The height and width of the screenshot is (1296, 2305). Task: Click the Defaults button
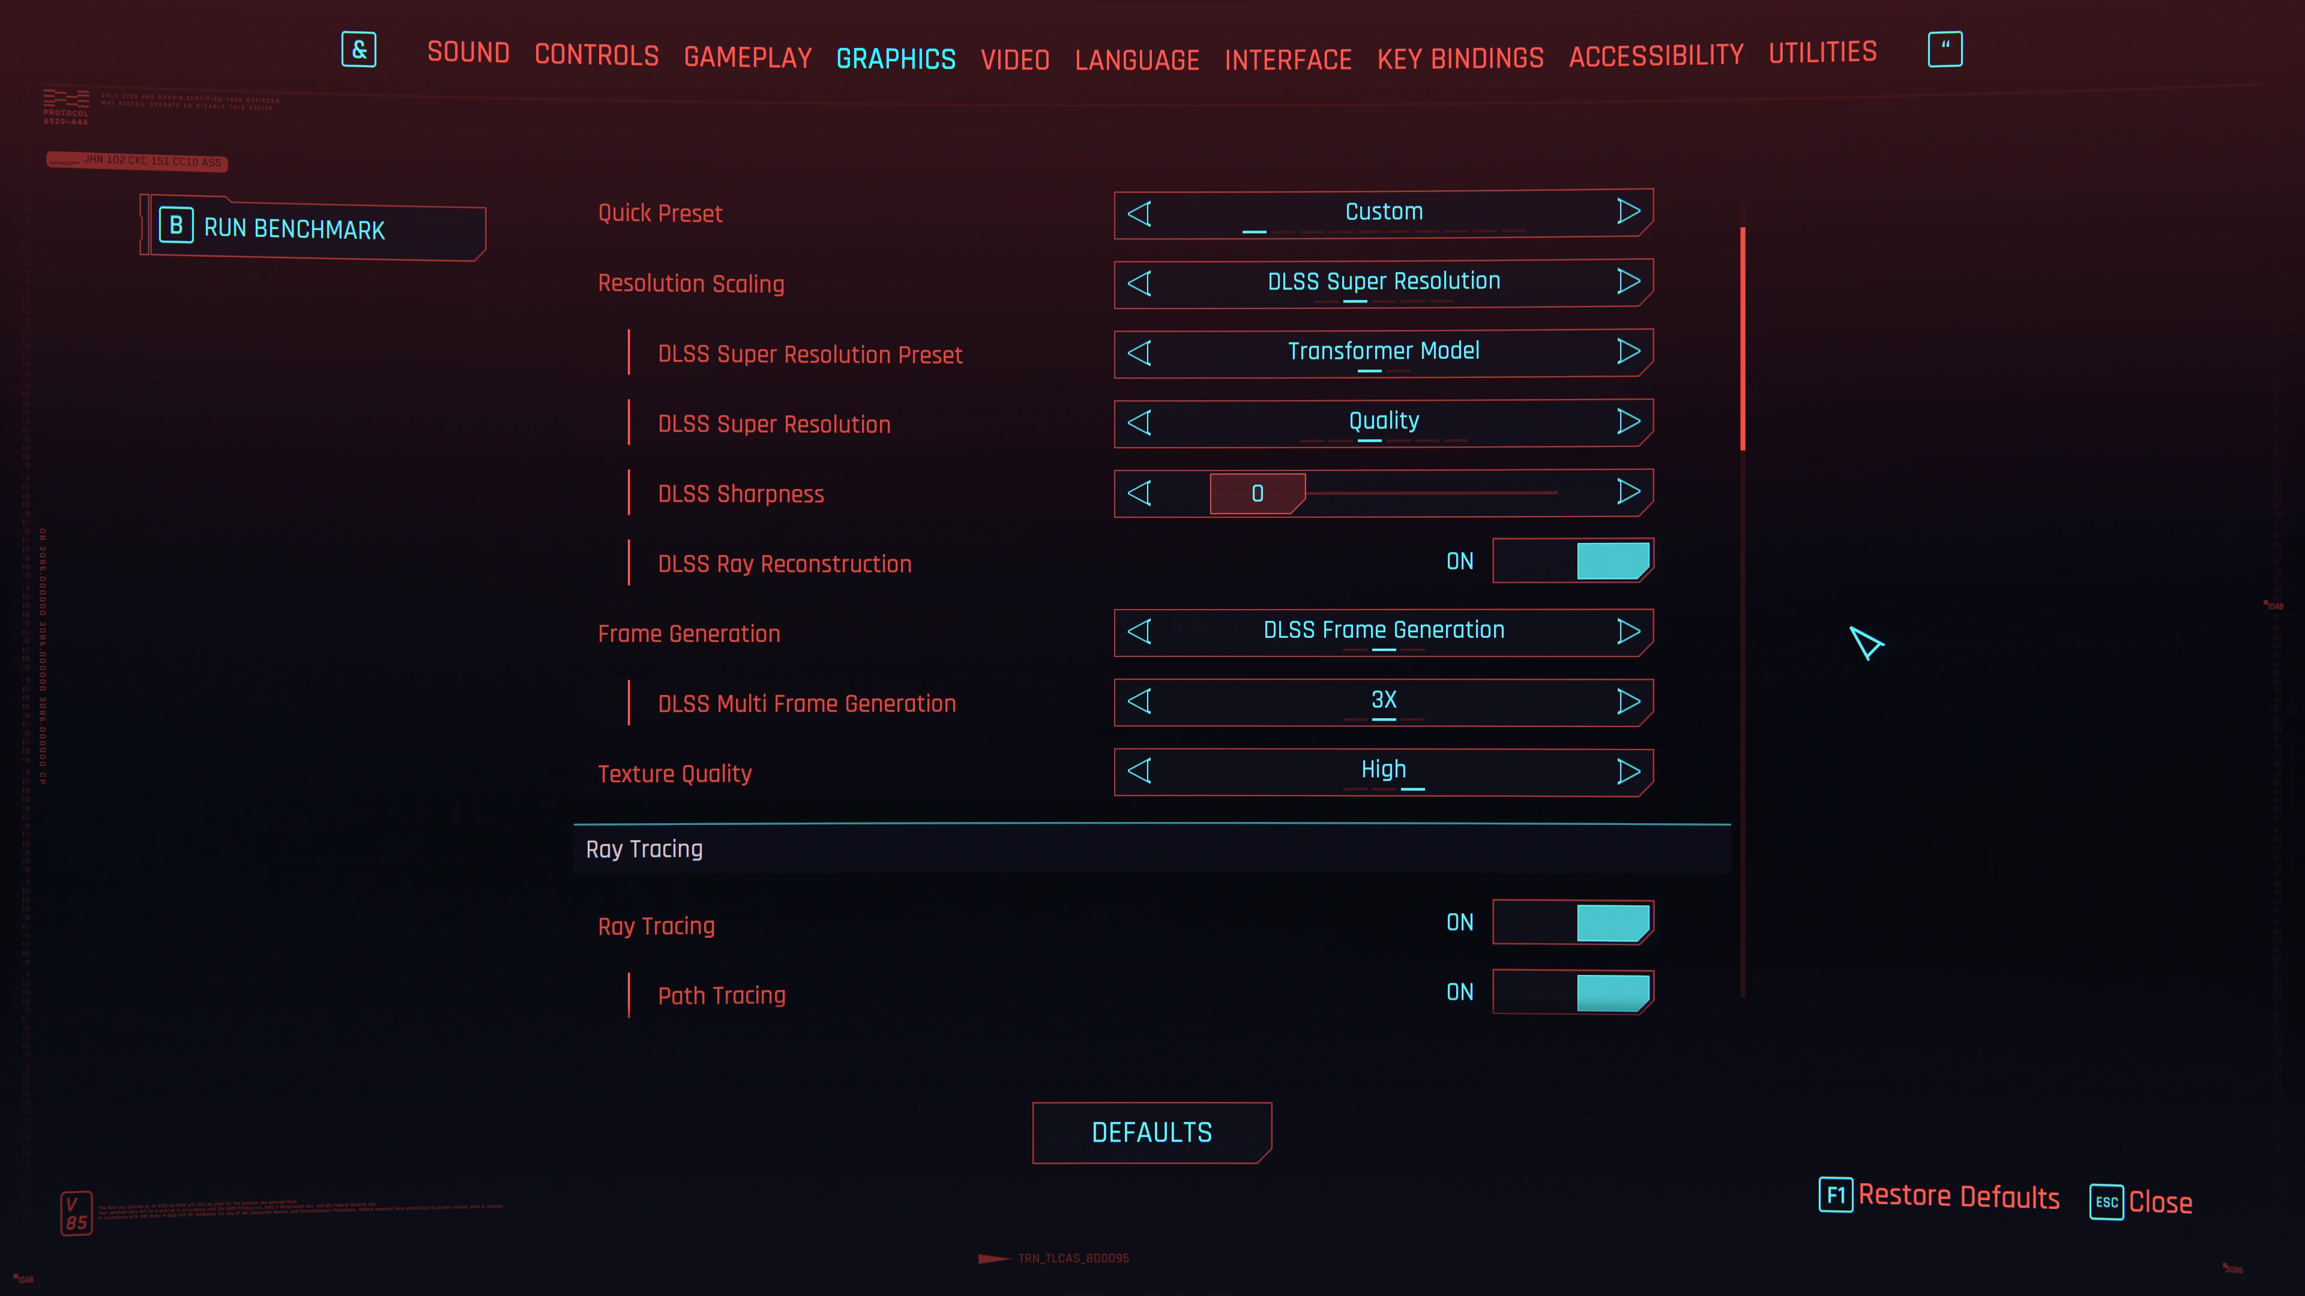coord(1152,1132)
